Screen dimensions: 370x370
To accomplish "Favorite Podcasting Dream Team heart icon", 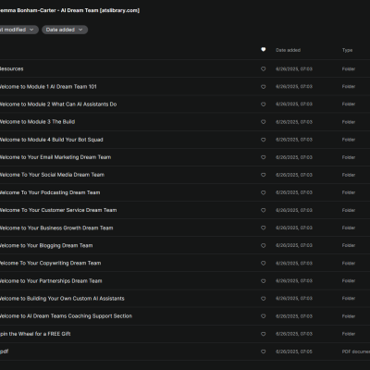I will [x=263, y=192].
